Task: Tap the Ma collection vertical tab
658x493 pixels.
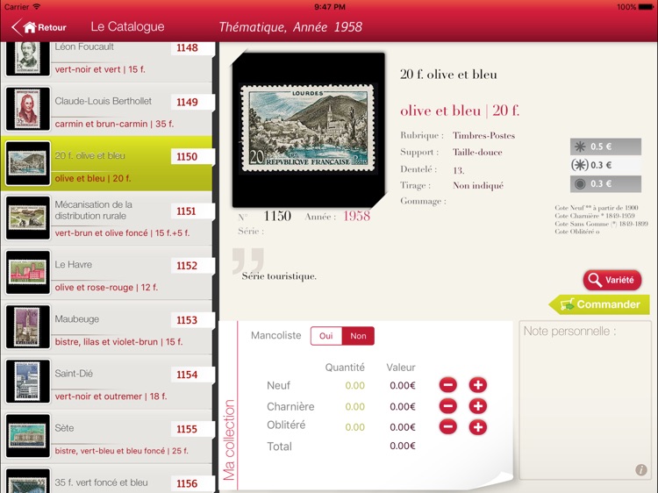Action: tap(229, 439)
